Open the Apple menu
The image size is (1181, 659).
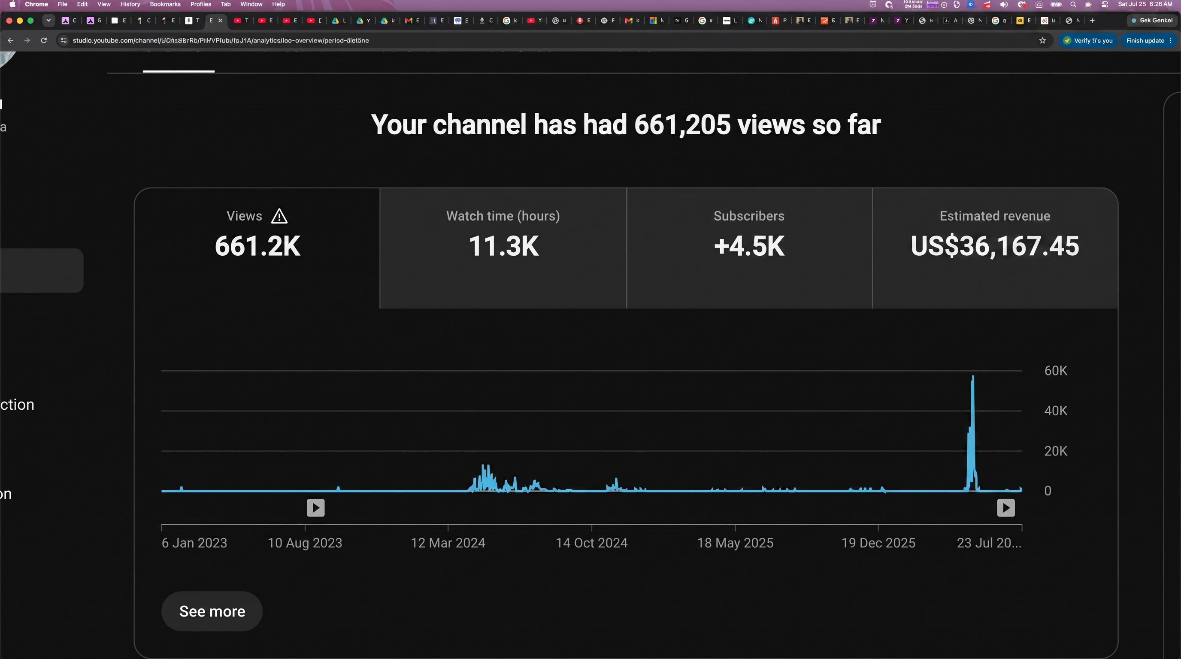click(12, 4)
